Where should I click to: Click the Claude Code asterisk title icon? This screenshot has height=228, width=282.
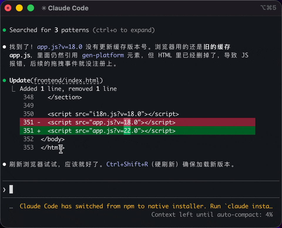click(x=44, y=8)
